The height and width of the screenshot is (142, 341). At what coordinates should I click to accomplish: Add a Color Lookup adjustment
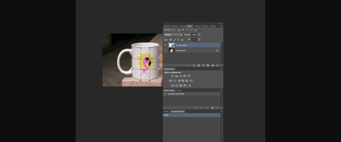tap(191, 81)
